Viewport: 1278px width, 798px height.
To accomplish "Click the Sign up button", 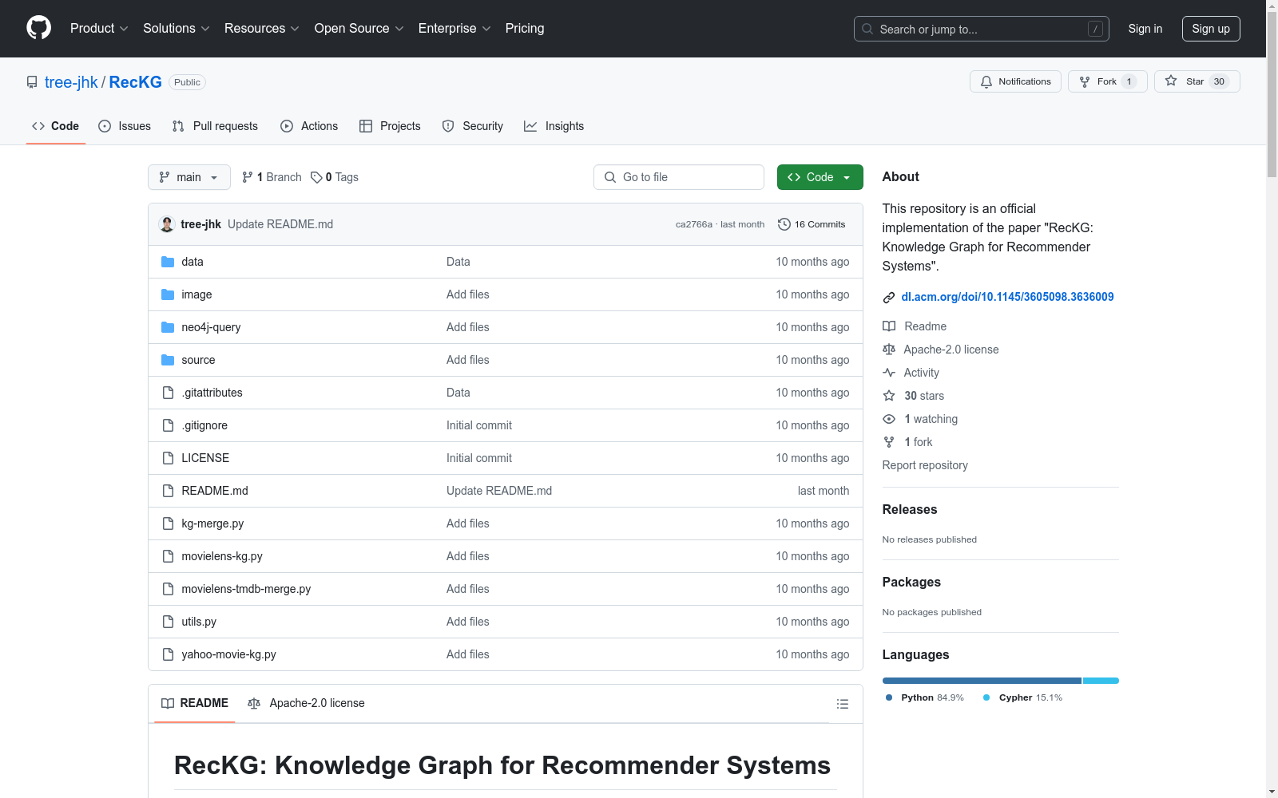I will point(1211,29).
